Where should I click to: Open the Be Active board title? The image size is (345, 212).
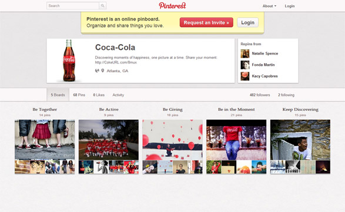(109, 109)
